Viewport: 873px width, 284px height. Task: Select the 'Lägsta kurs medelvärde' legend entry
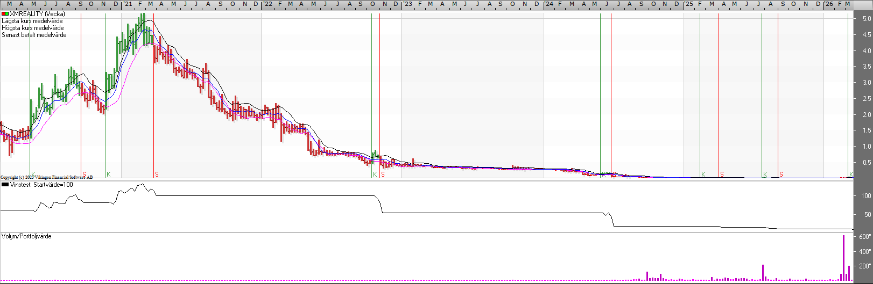click(32, 21)
